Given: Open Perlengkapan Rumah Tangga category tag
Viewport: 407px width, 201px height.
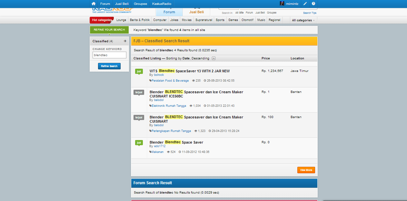Looking at the screenshot, I should [171, 131].
